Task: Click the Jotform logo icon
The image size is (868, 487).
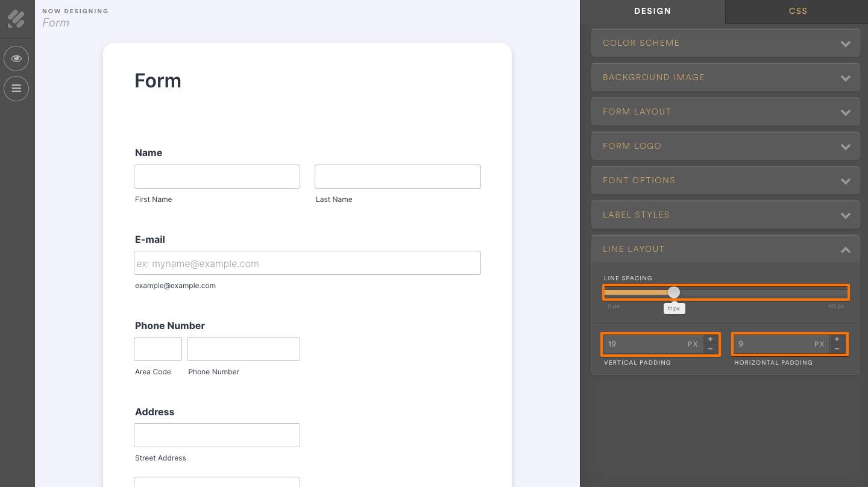Action: click(x=17, y=19)
